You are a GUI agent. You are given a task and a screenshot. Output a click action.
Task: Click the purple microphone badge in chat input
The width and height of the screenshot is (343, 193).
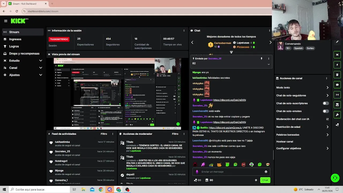[197, 172]
